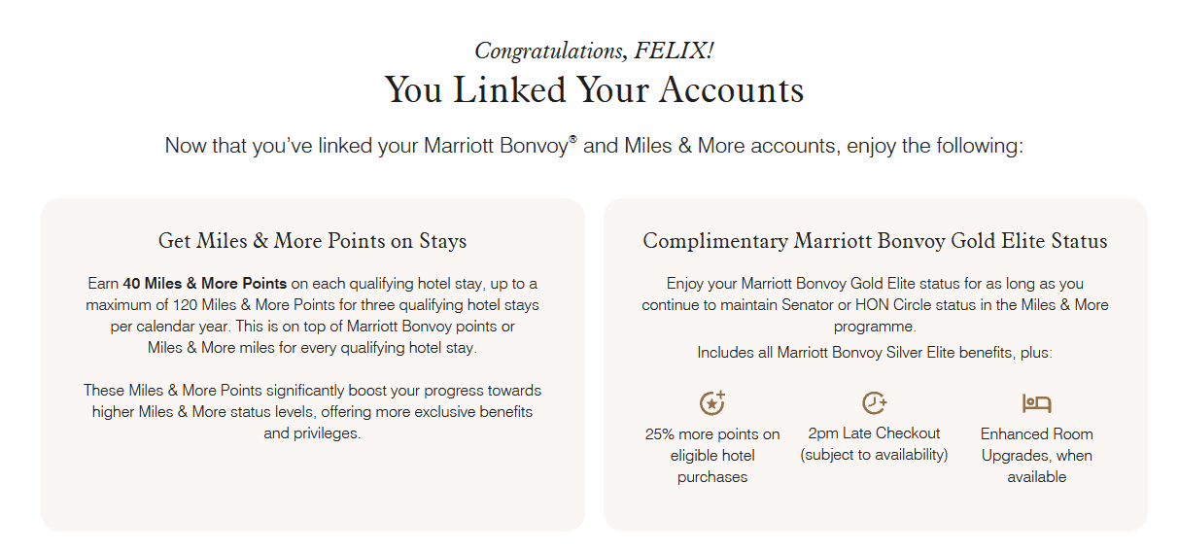The width and height of the screenshot is (1178, 553).
Task: Click the intro sentence starting "Now that you've linked"
Action: click(594, 146)
